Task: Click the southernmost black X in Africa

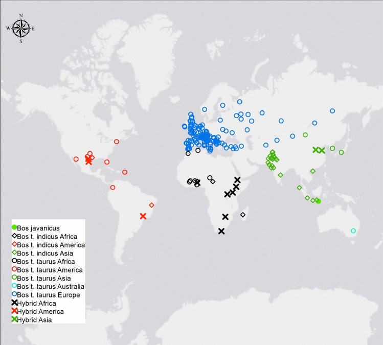Action: [221, 231]
